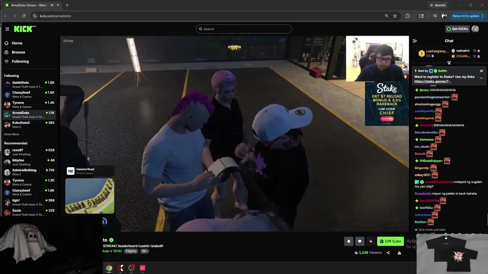
Task: Open GabbiDoto followed channel
Action: 29,84
